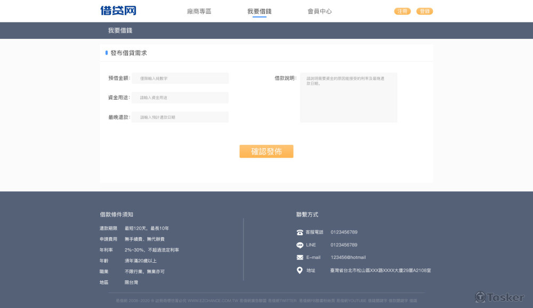
Task: Click the address location pin icon
Action: click(300, 270)
